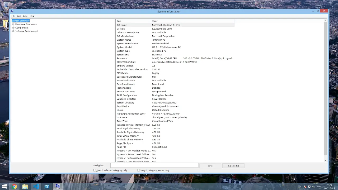The width and height of the screenshot is (338, 190).
Task: Select Hardware Resources in the tree
Action: coord(26,24)
